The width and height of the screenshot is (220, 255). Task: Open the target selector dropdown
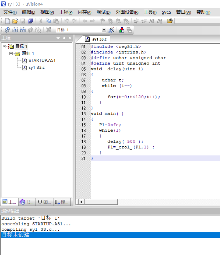pos(104,30)
